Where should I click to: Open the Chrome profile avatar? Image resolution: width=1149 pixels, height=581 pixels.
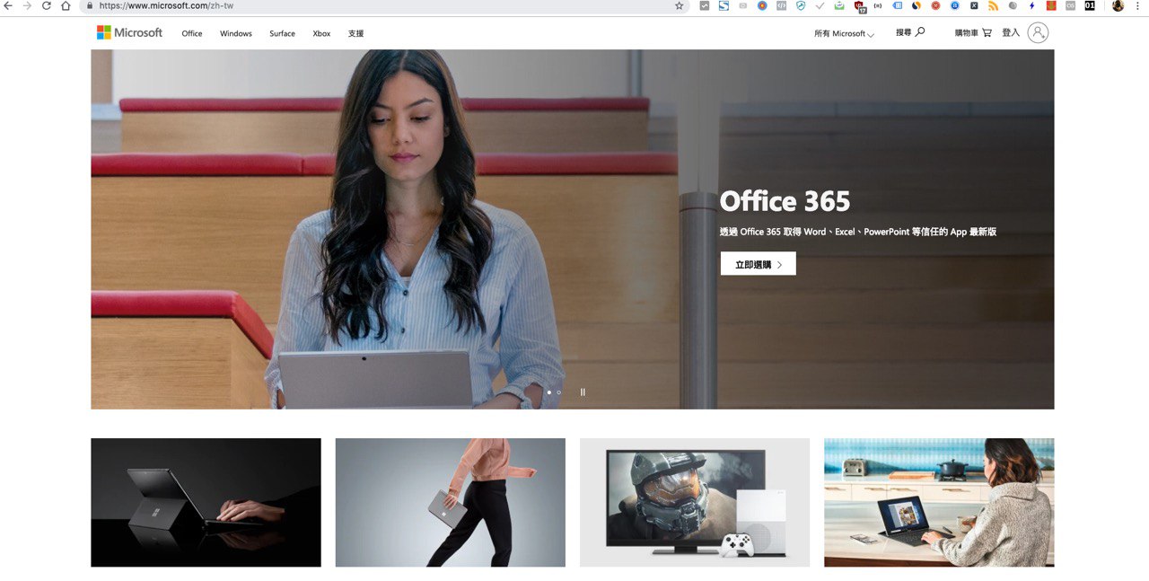point(1117,5)
